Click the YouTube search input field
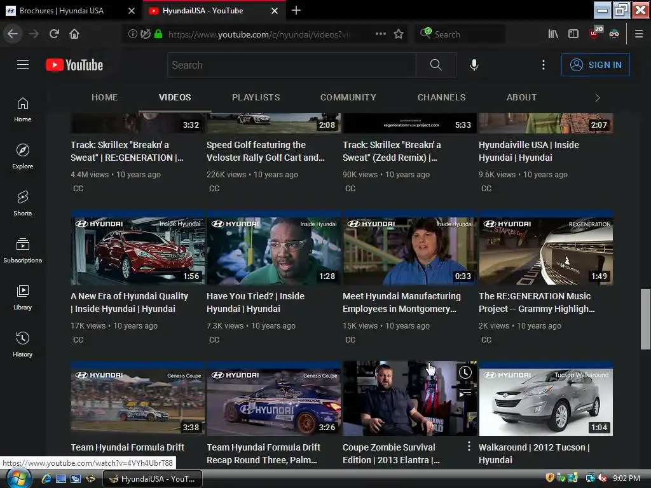651x488 pixels. 291,65
